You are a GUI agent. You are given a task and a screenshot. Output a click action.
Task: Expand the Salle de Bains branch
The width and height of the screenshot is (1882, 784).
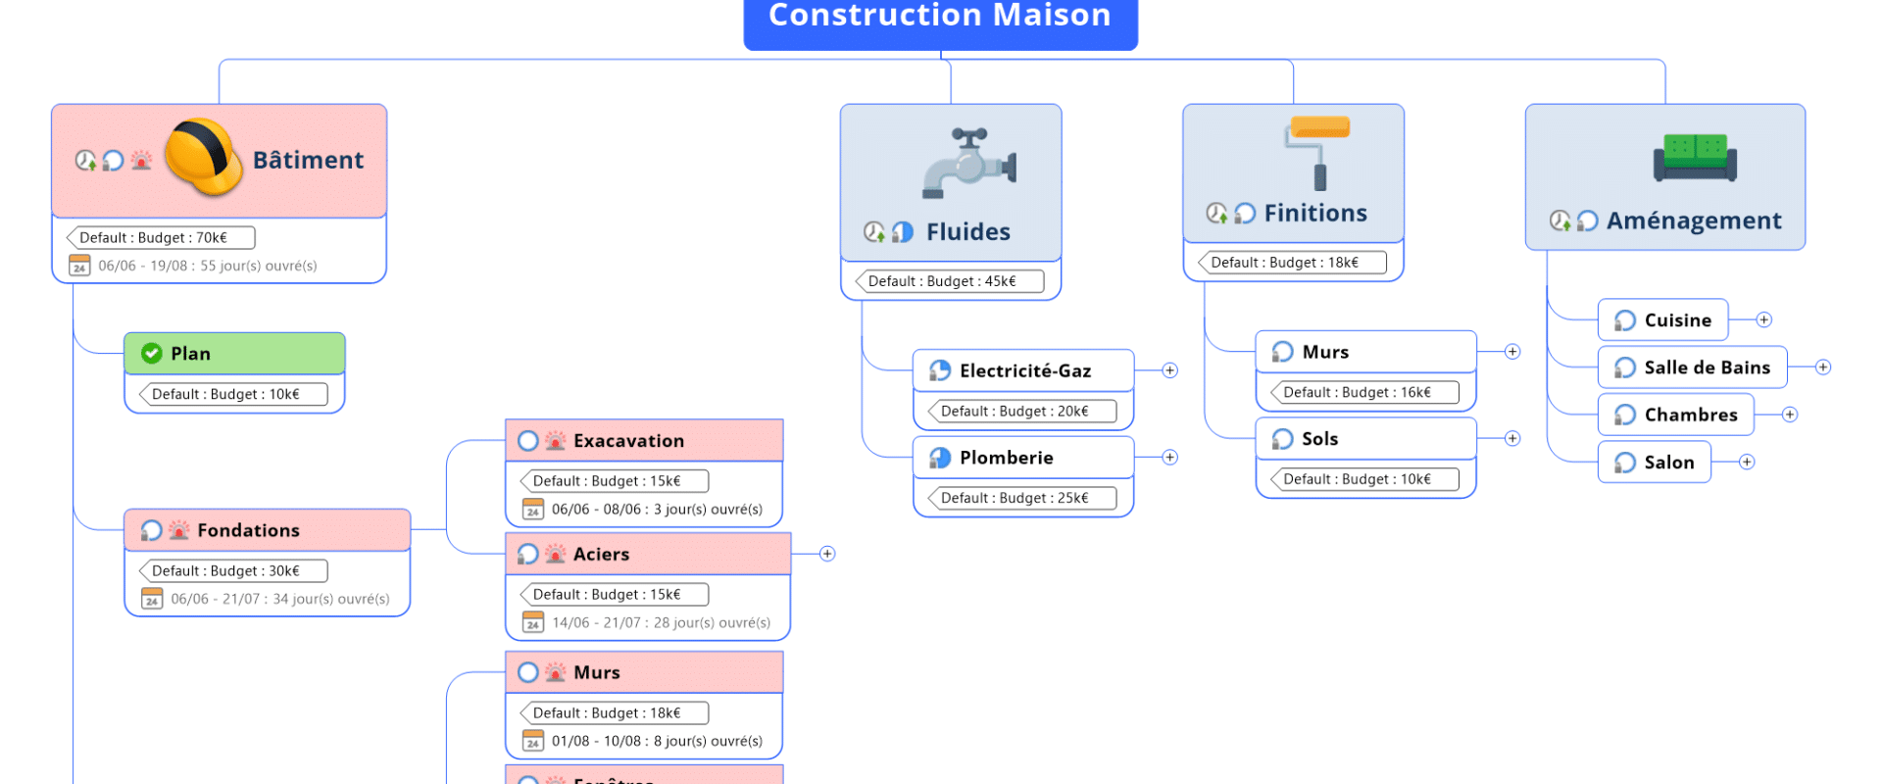(1823, 367)
